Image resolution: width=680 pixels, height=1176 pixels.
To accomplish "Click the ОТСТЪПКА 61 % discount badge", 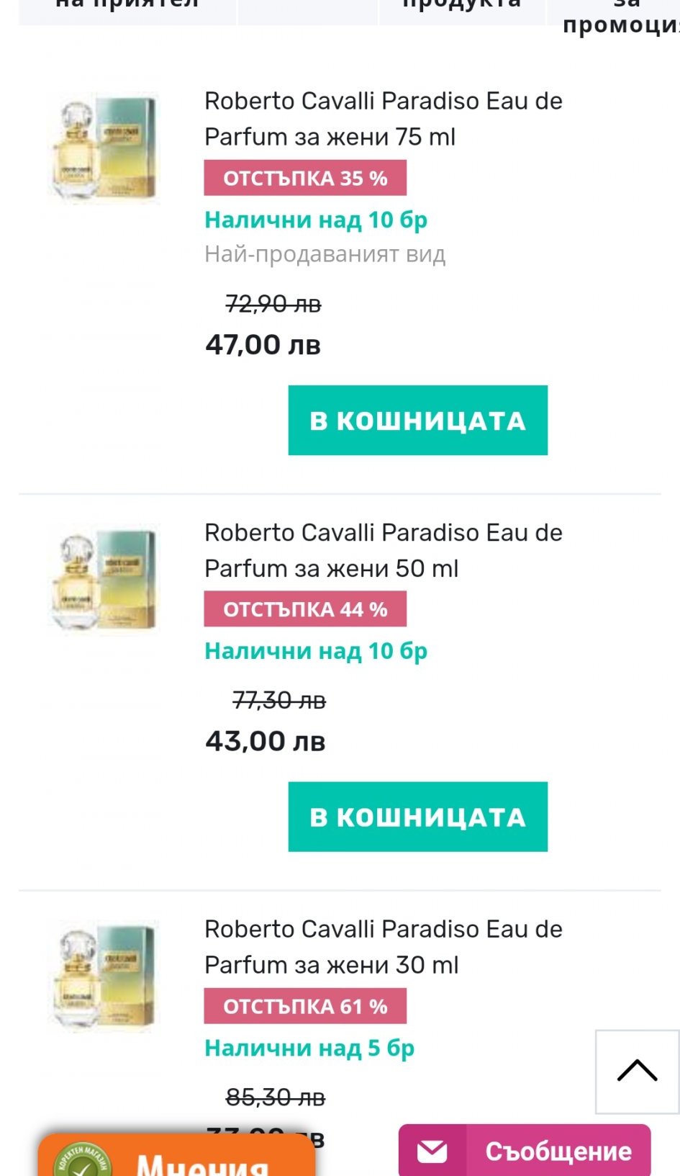I will [305, 1006].
